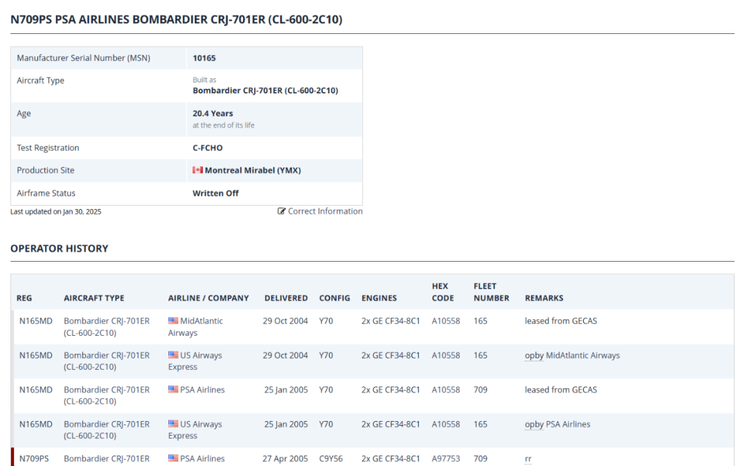Click the CONFIG column header

point(335,298)
